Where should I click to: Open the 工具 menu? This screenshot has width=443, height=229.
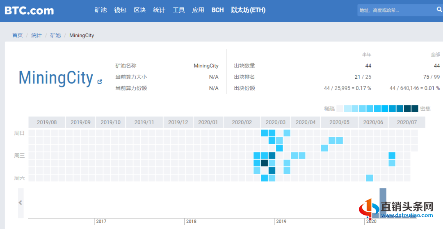coord(178,10)
